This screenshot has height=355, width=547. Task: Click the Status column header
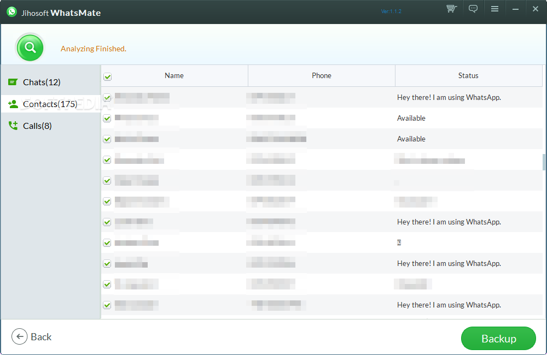coord(468,75)
